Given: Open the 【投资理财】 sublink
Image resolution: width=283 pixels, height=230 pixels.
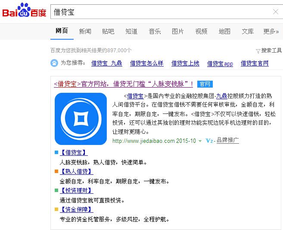Looking at the screenshot, I should tap(77, 190).
